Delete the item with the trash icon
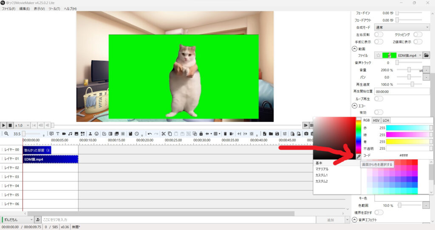Image resolution: width=435 pixels, height=230 pixels. click(x=225, y=134)
